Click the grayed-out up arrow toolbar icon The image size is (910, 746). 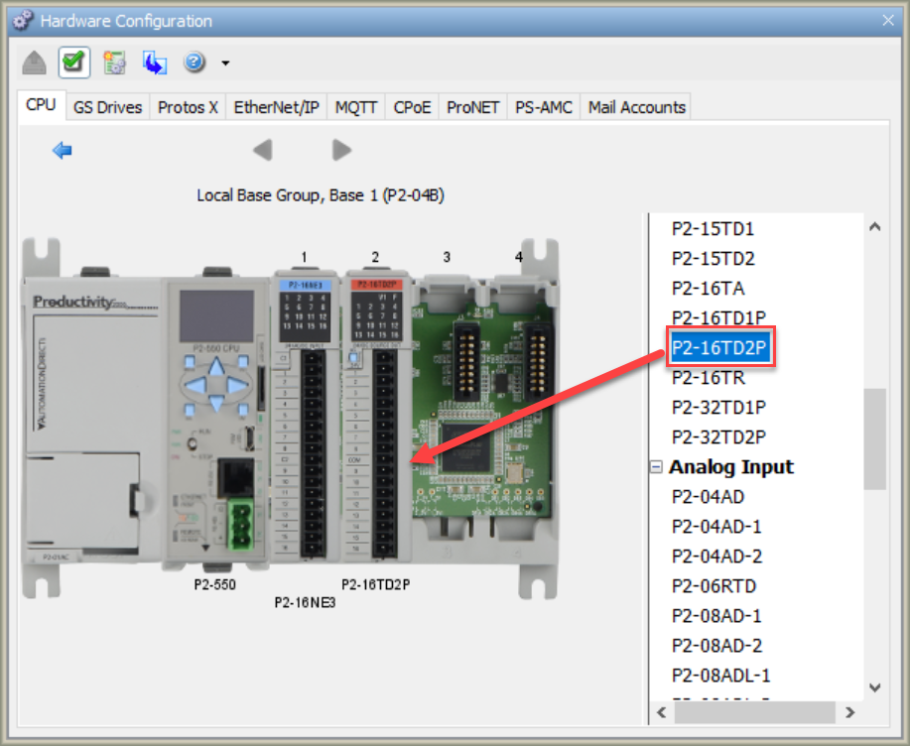(x=35, y=63)
